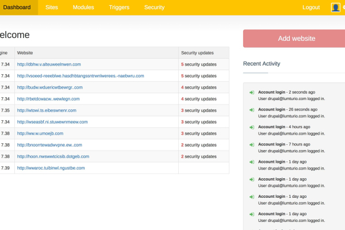The height and width of the screenshot is (230, 345).
Task: Open the rbetdcwacw..wewlegn.com link
Action: (48, 99)
